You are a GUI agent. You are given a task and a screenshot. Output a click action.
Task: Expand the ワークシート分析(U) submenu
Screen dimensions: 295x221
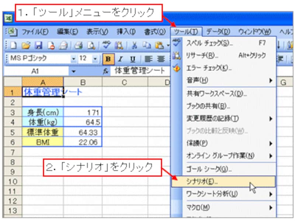coord(271,194)
